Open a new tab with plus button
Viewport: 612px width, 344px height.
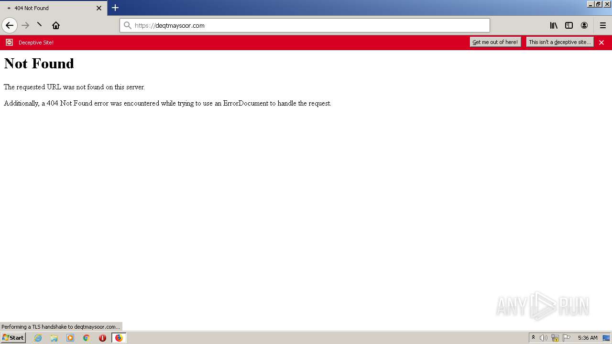click(115, 8)
